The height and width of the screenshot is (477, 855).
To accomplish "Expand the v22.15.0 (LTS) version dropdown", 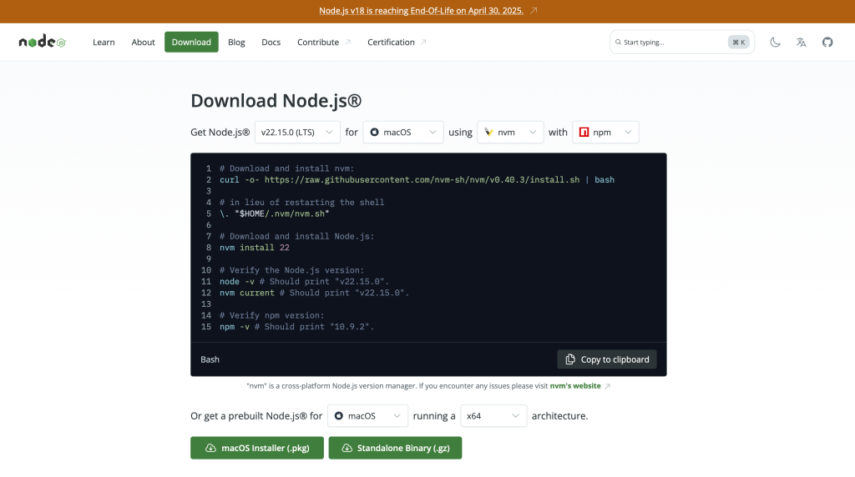I will pyautogui.click(x=297, y=132).
